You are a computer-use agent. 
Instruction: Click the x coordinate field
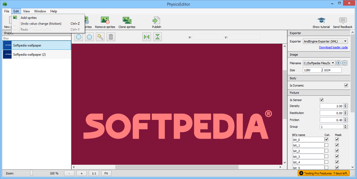point(208,37)
